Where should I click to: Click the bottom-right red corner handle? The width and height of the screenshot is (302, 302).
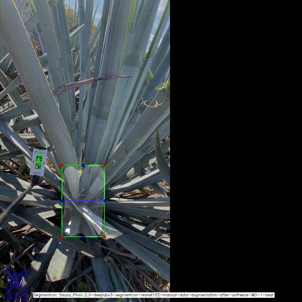pos(104,237)
